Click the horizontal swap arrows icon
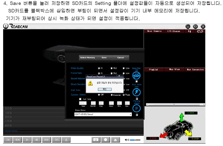This screenshot has height=146, width=223. (200, 31)
